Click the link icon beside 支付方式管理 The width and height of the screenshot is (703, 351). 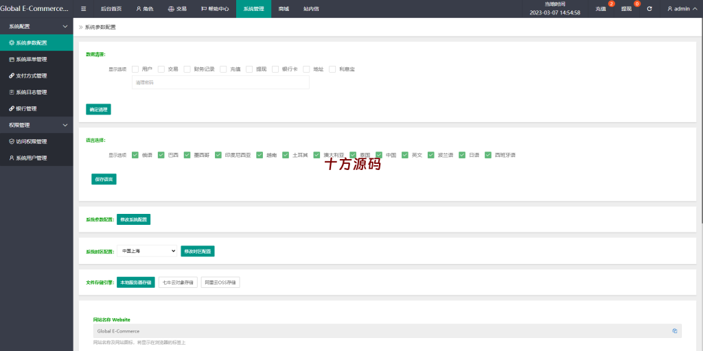[x=12, y=75]
